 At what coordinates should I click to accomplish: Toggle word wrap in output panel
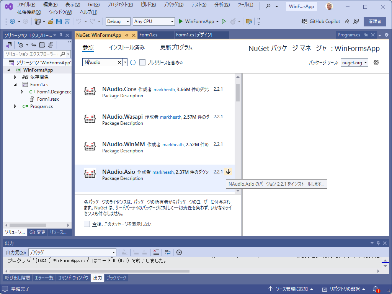coord(168,252)
